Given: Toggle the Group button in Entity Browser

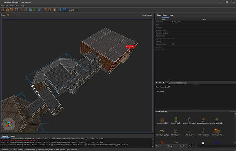Looking at the screenshot, I should tap(170, 146).
